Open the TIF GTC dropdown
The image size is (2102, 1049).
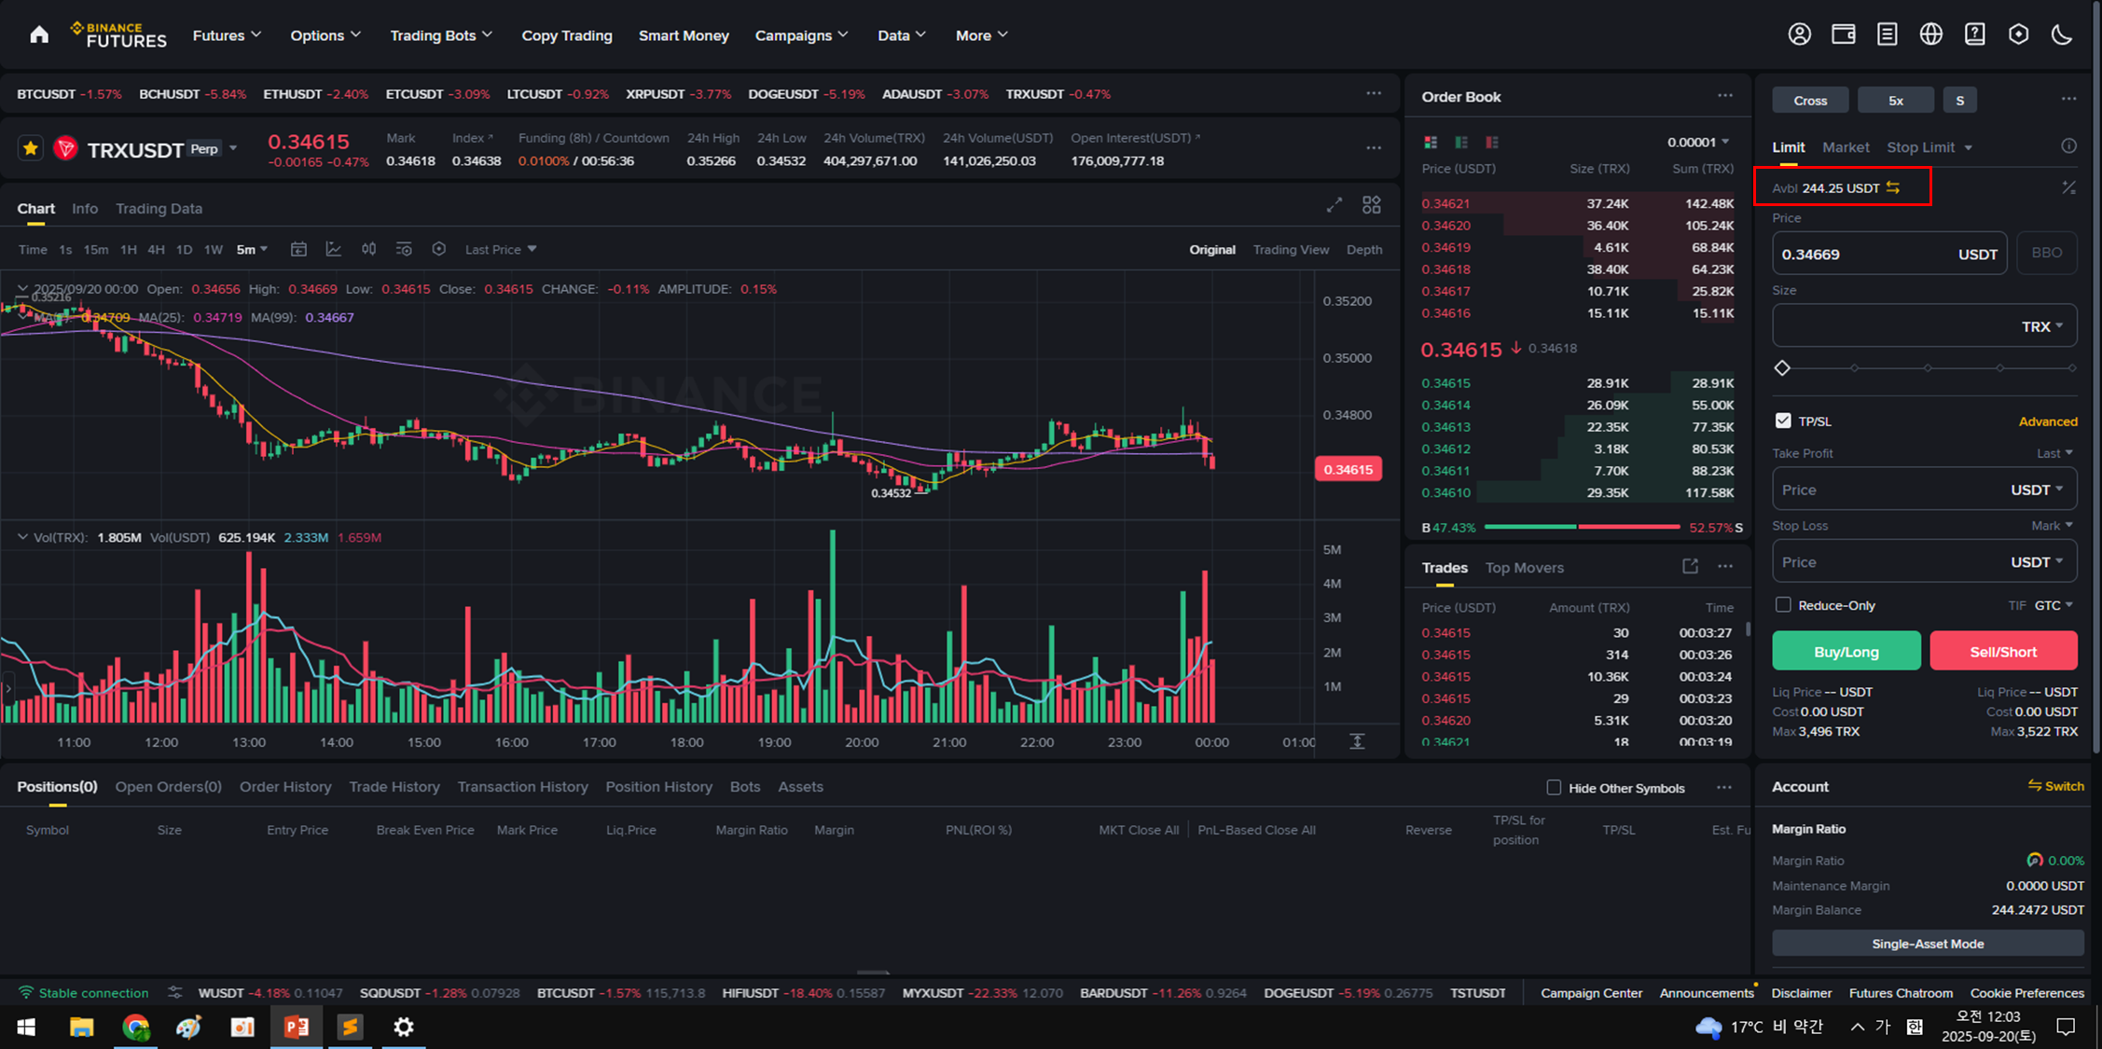(x=2054, y=605)
